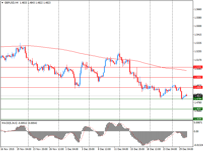Click the 16 Nov 2015 date label
Screen dimensions: 203x152
(x=7, y=149)
